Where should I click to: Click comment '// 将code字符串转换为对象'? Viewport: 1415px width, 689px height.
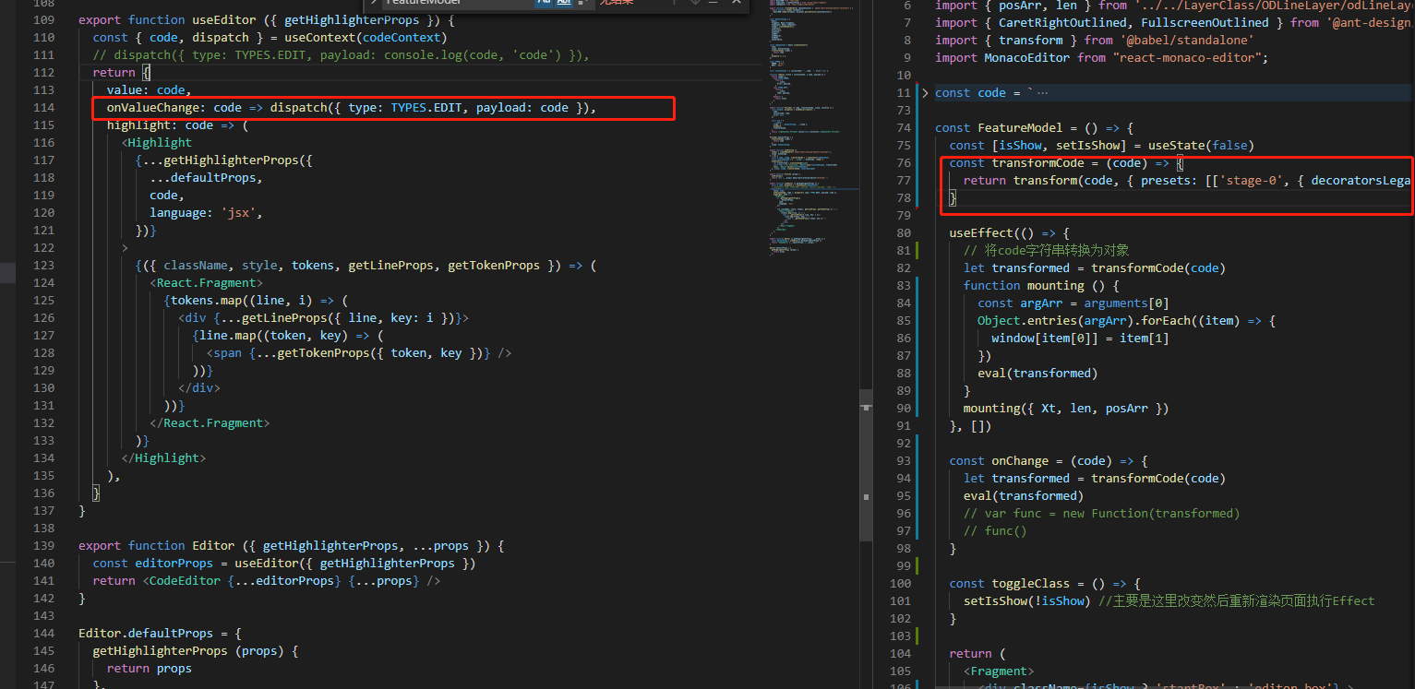click(1046, 251)
